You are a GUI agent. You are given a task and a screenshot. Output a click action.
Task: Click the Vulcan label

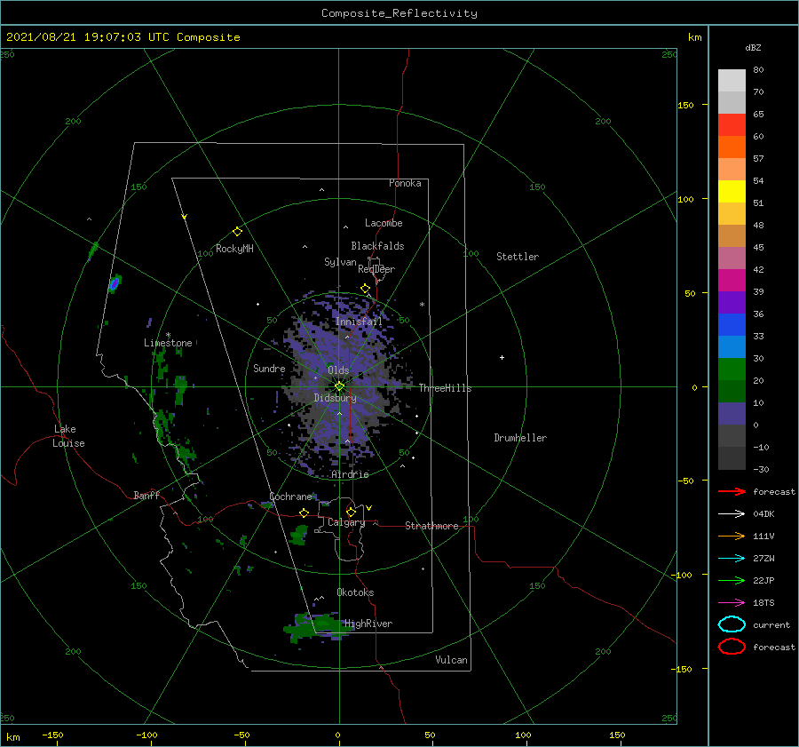pos(451,660)
